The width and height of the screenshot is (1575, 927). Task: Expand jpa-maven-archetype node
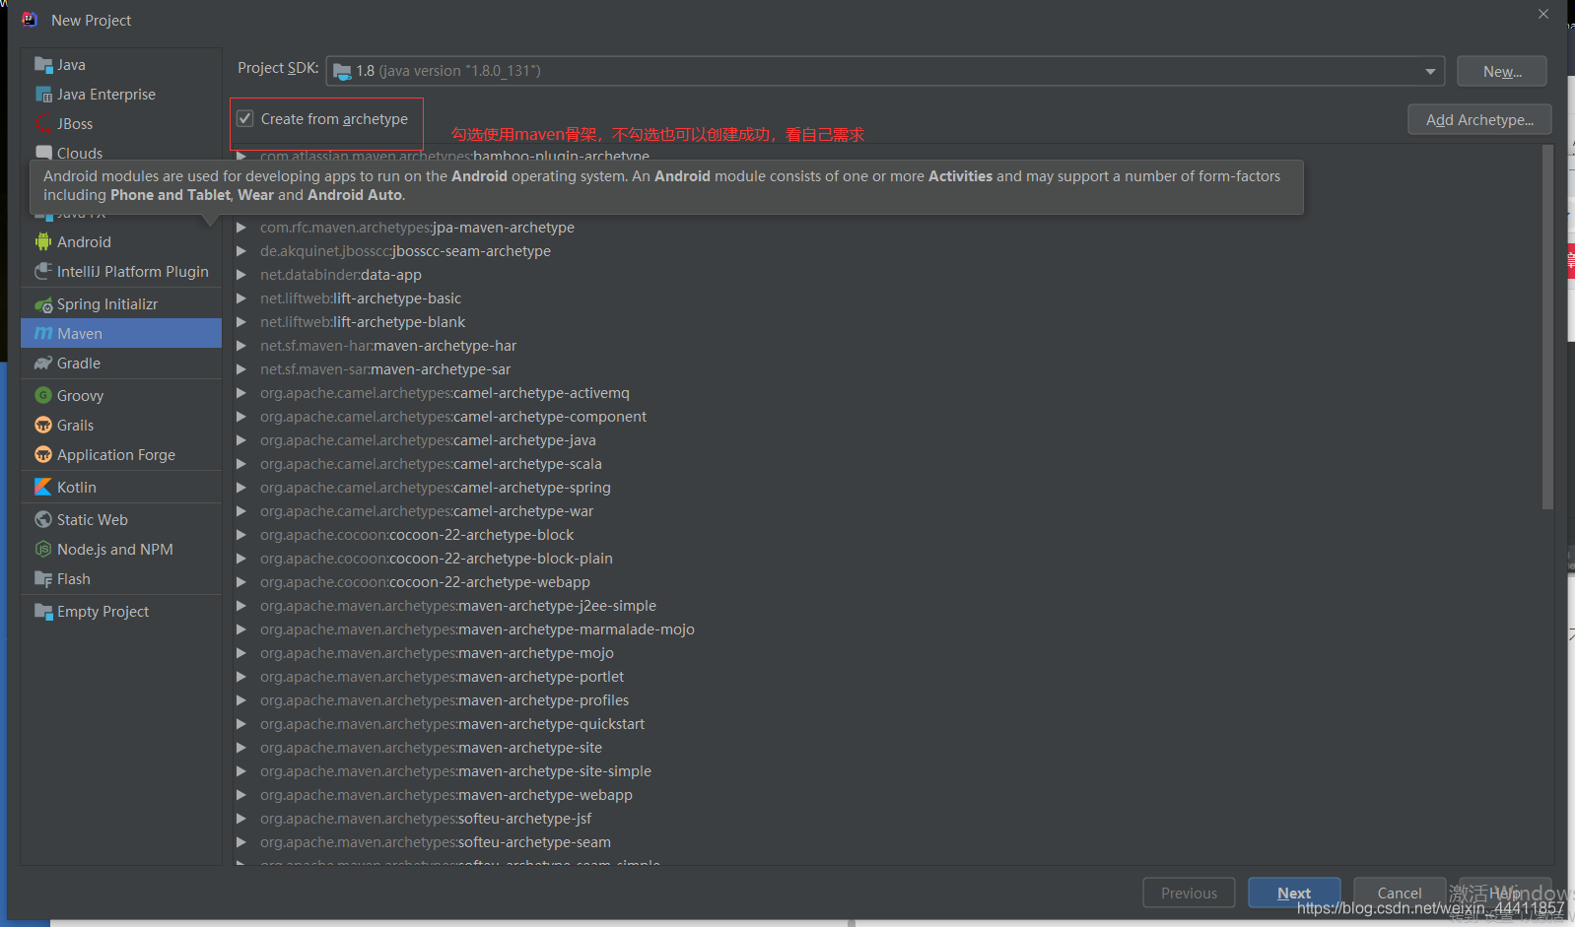pos(241,228)
